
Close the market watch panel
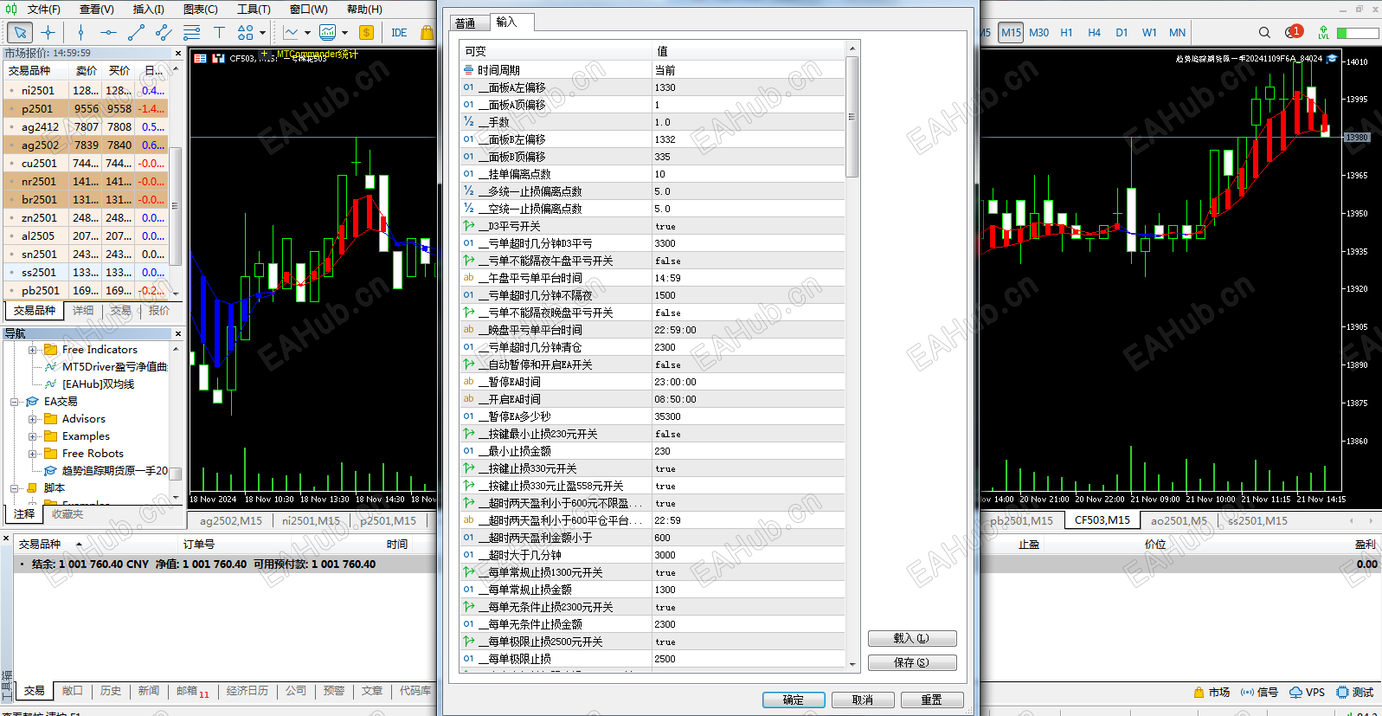point(178,53)
